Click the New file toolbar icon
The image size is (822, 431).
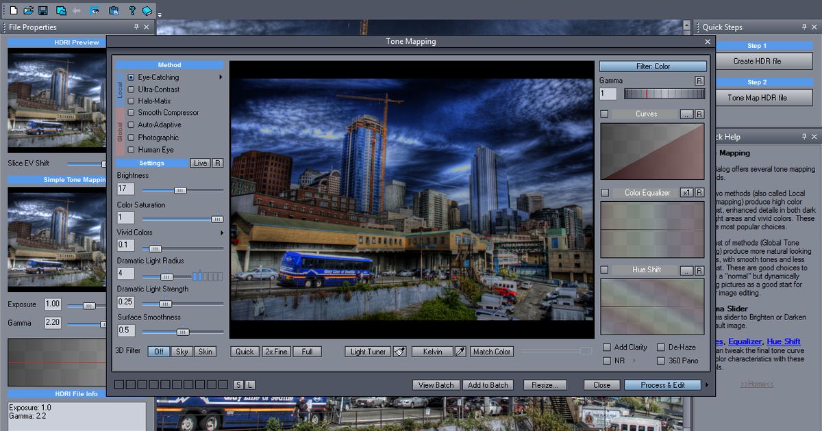coord(13,10)
